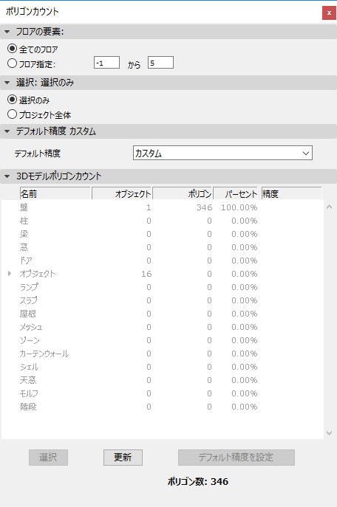The image size is (337, 507).
Task: Collapse the デフォルト精度 カスタム section arrow
Action: coord(7,131)
